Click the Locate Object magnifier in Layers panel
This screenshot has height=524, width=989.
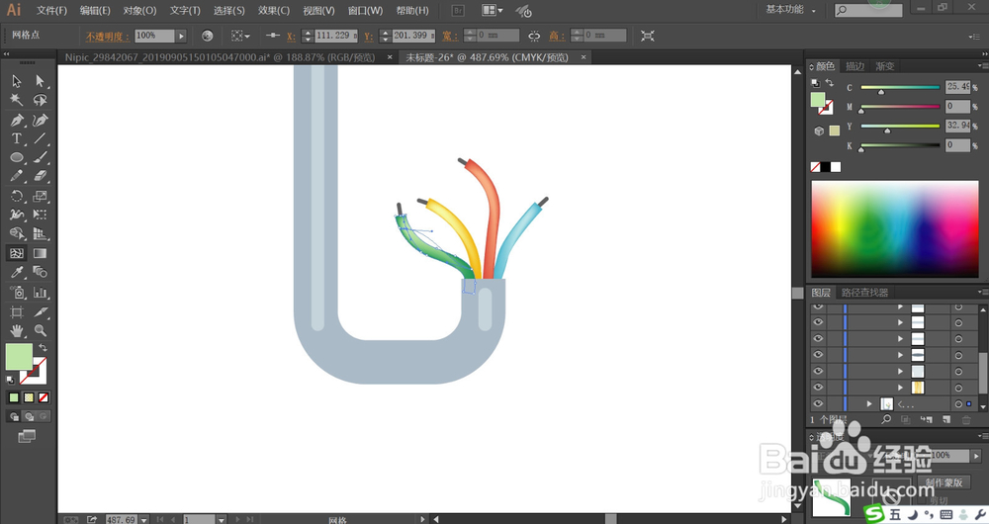(886, 419)
